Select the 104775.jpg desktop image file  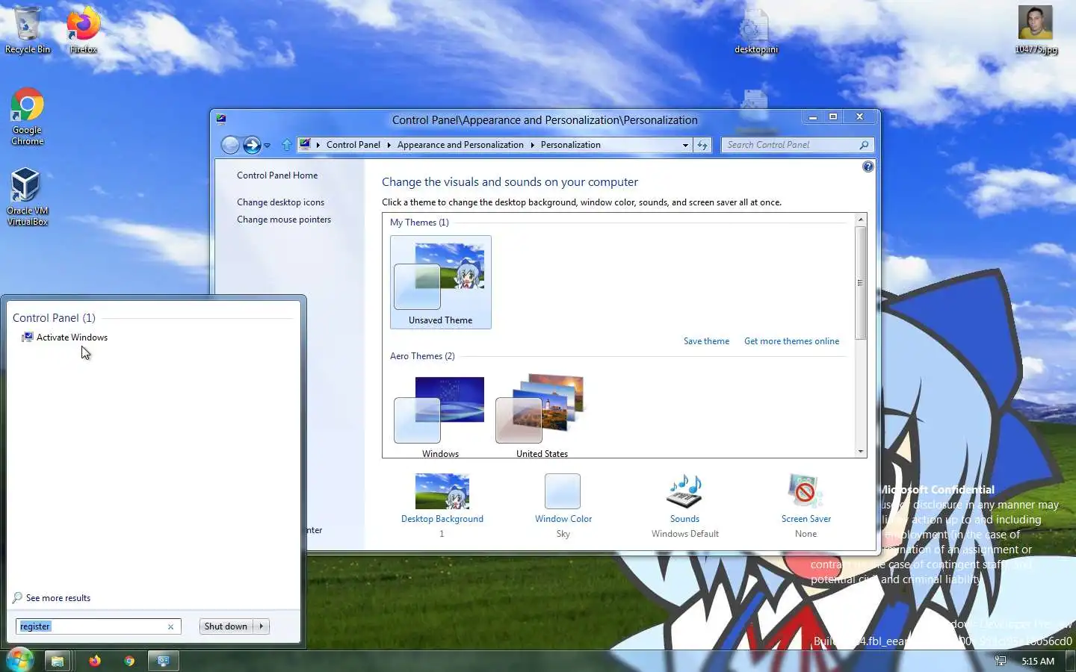tap(1036, 30)
